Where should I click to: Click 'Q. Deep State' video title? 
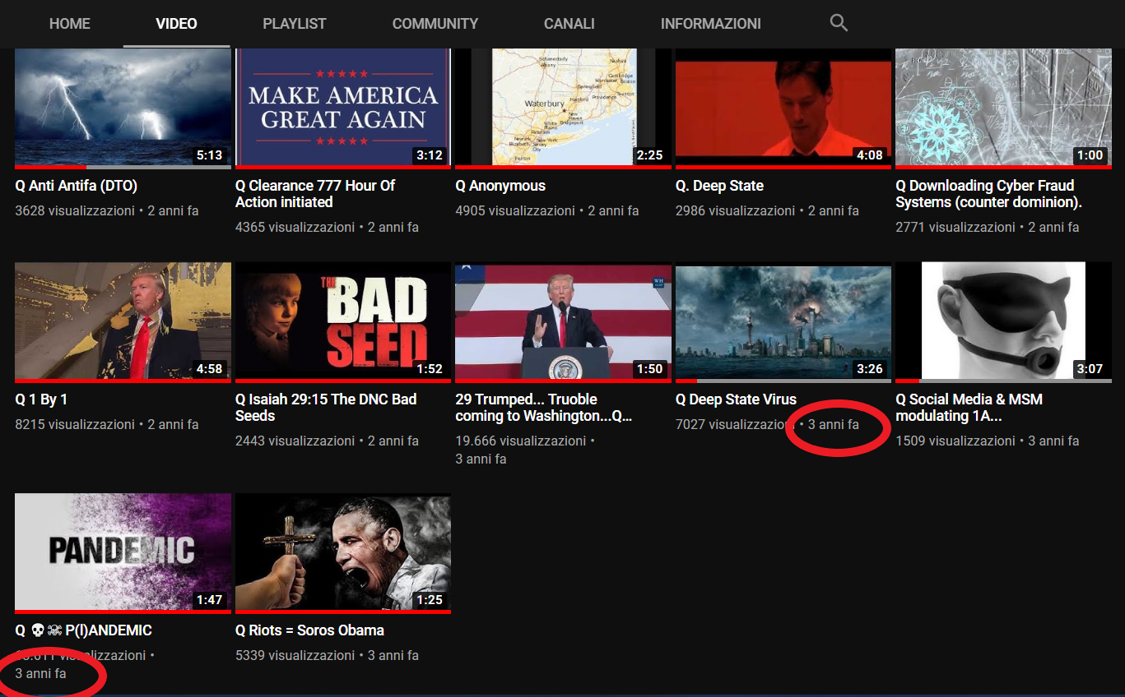tap(719, 186)
